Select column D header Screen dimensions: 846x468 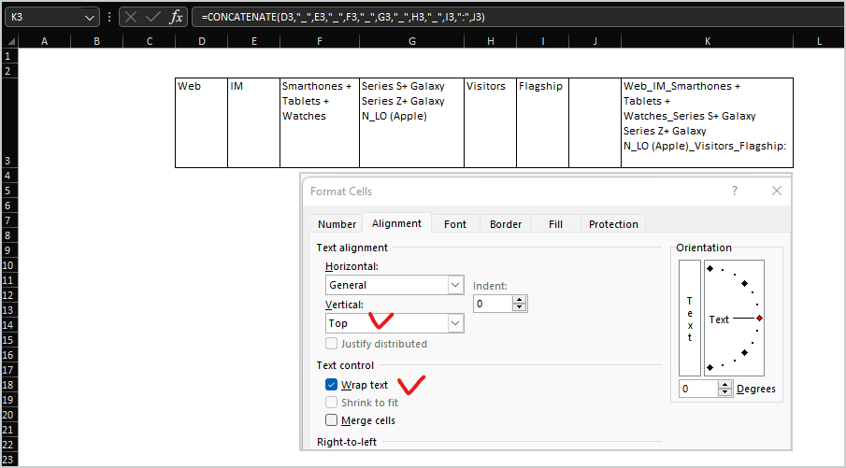tap(201, 41)
